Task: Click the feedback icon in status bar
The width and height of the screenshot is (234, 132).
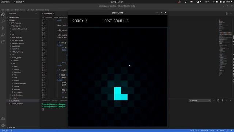Action: tap(227, 131)
